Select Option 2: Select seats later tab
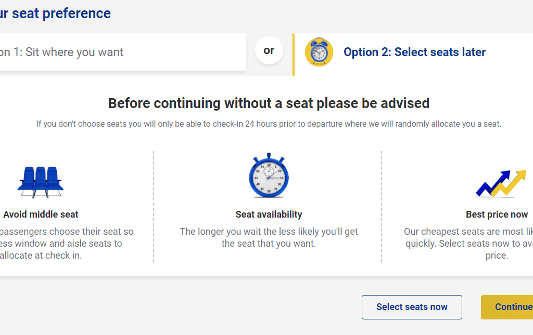The width and height of the screenshot is (533, 335). click(x=413, y=55)
